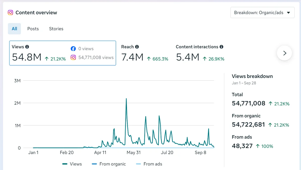
Task: Click the Instagram logo beside Content overview
Action: 10,13
